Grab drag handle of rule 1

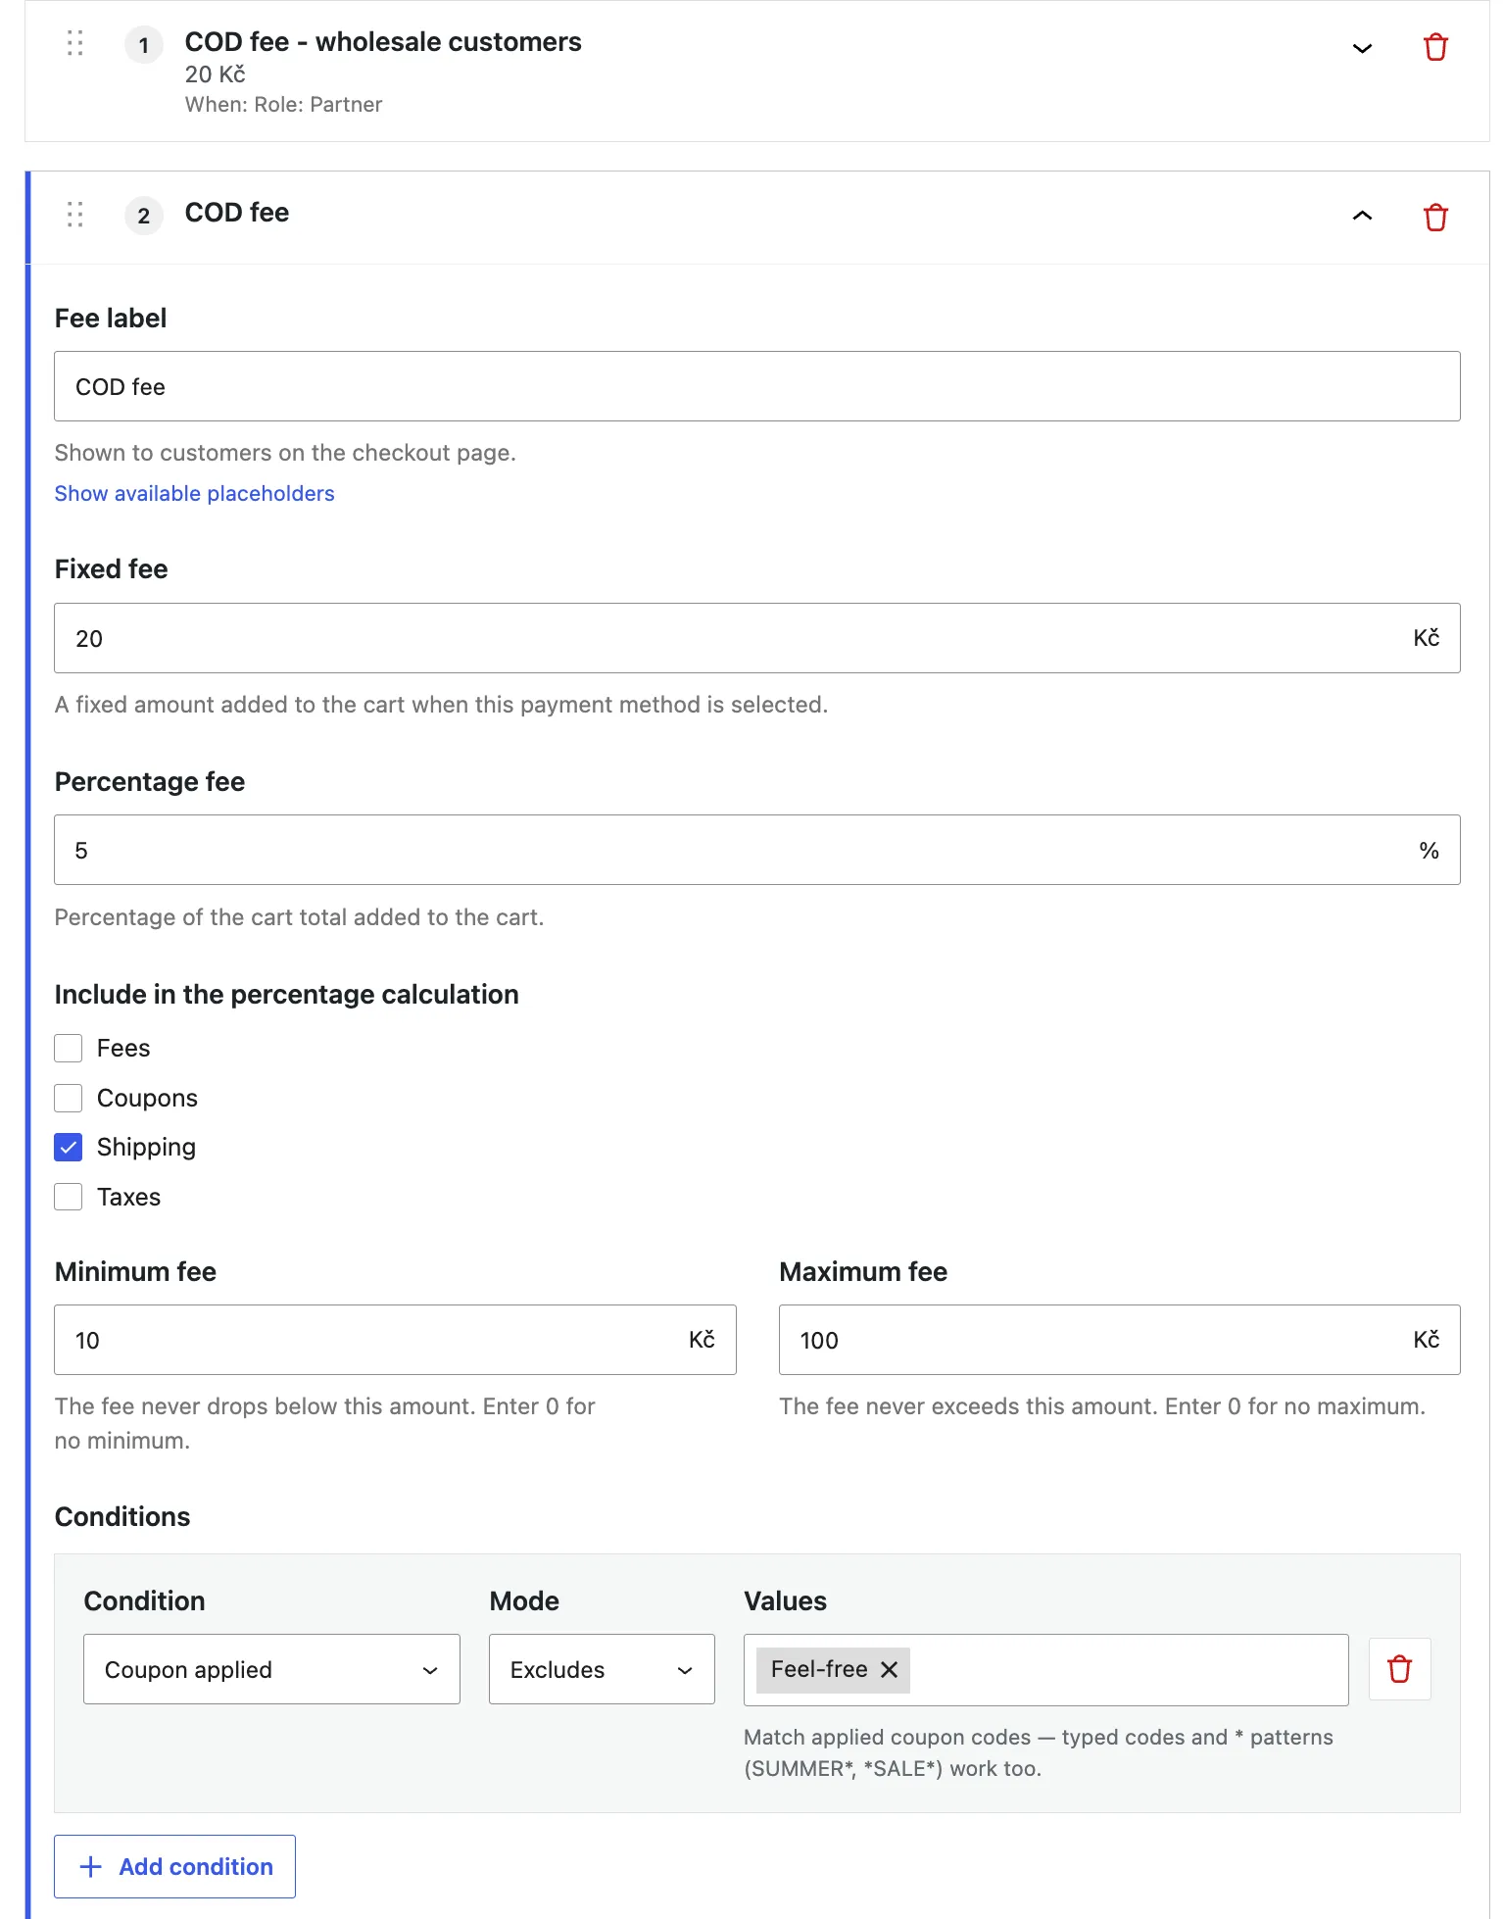[x=75, y=43]
